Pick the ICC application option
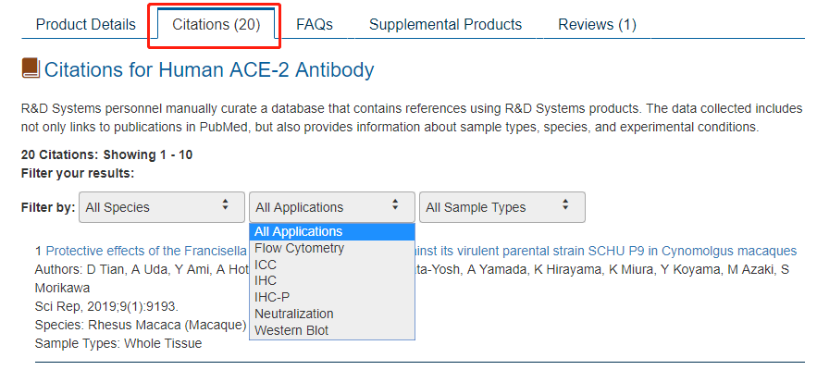The image size is (817, 370). pos(266,265)
